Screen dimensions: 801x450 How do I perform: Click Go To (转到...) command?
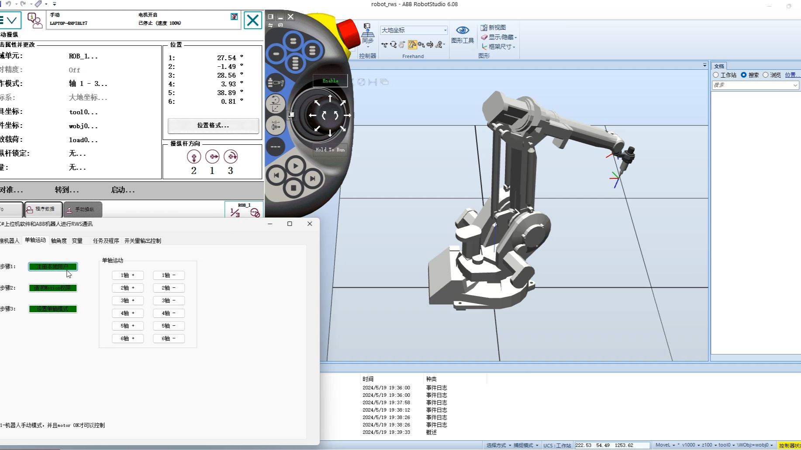click(67, 190)
